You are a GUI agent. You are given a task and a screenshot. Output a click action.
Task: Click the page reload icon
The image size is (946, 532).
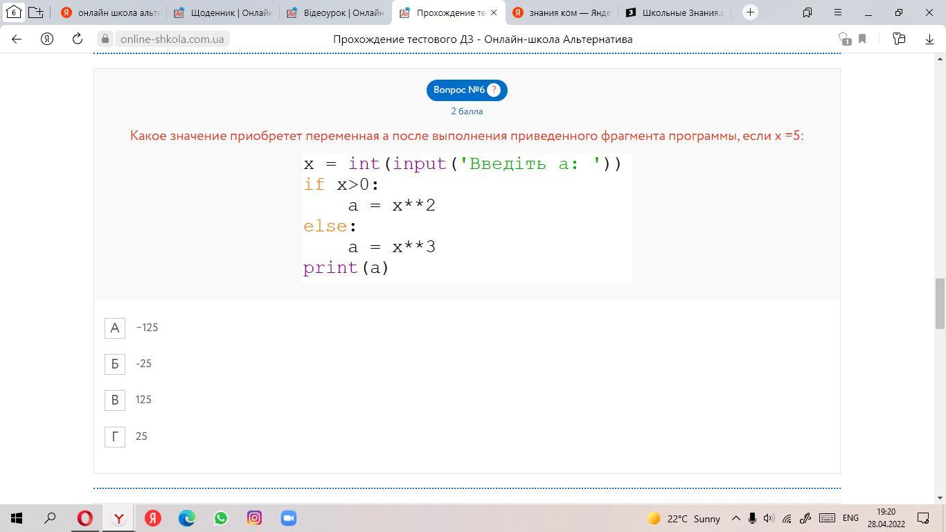click(x=78, y=39)
